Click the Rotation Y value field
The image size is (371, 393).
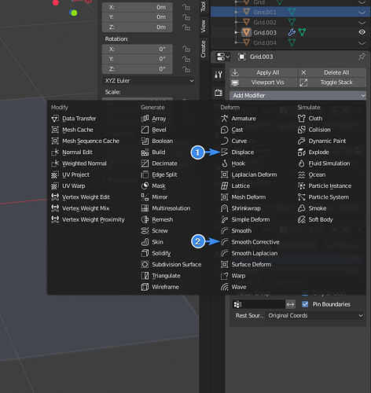[x=138, y=59]
